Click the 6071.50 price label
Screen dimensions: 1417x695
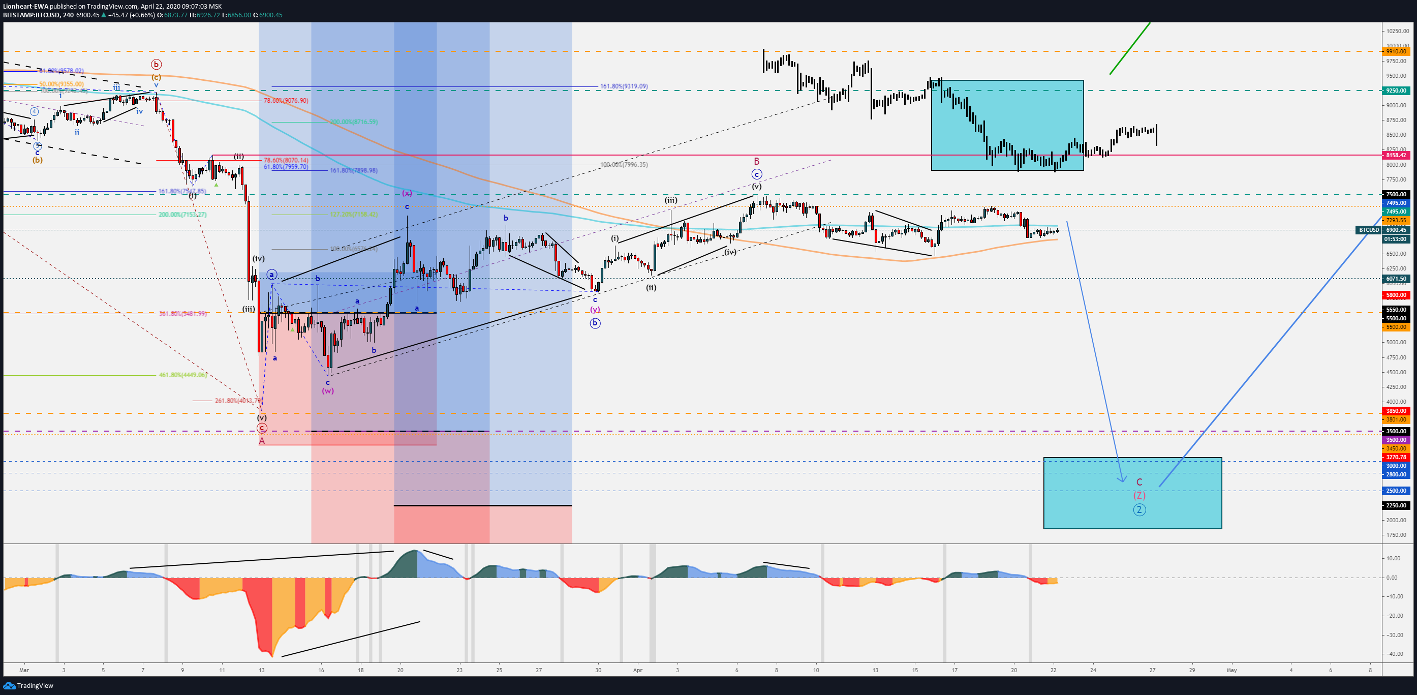click(1396, 279)
